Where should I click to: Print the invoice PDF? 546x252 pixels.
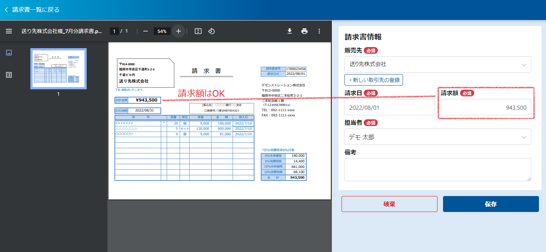[x=304, y=31]
